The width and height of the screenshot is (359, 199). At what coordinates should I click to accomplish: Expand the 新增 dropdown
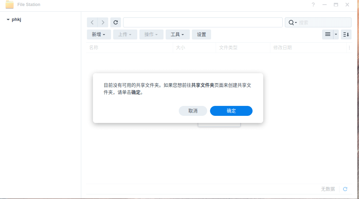(x=99, y=34)
